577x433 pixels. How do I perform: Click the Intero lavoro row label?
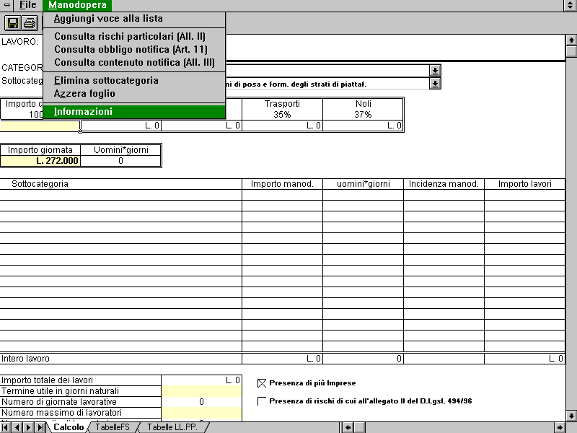tap(25, 359)
